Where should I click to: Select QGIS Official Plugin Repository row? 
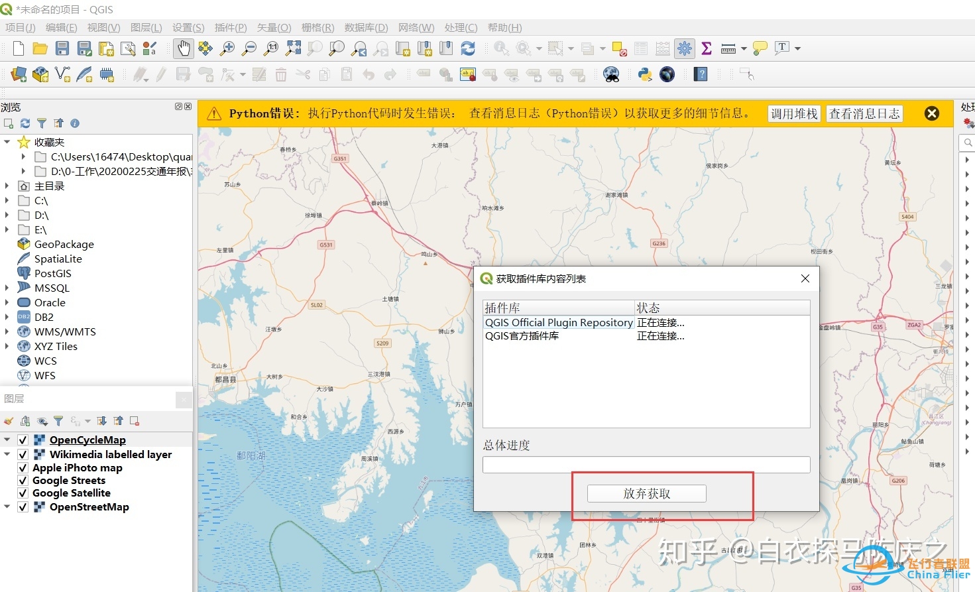(x=646, y=323)
